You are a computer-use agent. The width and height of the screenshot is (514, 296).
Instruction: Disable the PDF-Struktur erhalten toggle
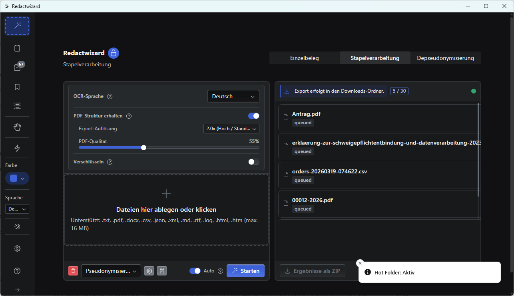(254, 116)
